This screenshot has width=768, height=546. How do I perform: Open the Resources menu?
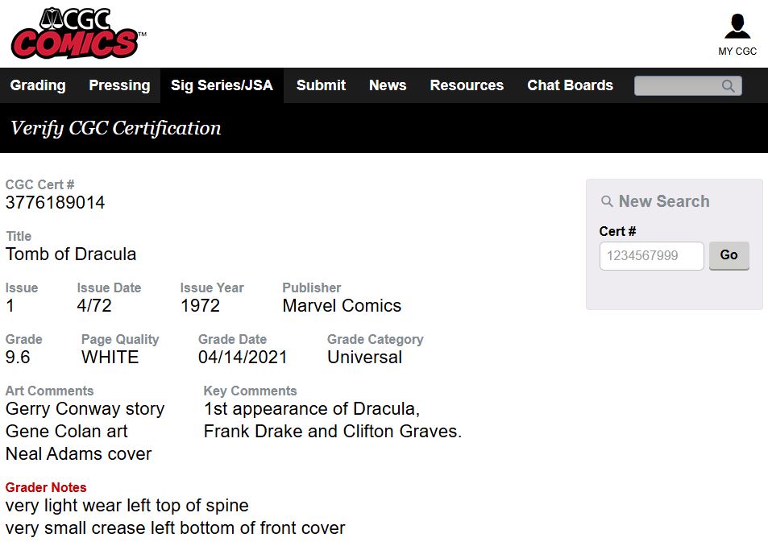point(467,85)
